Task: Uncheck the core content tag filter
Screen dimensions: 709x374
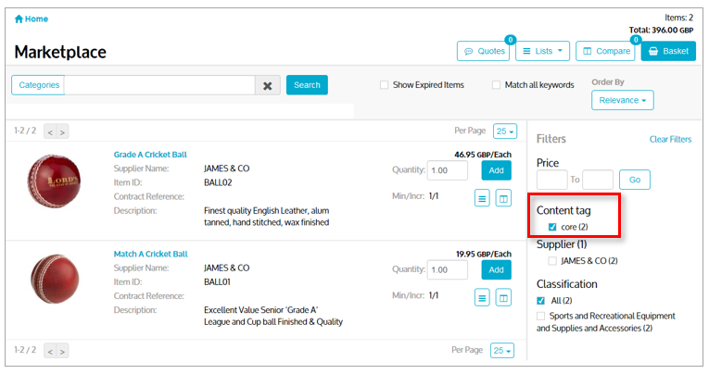Action: click(552, 227)
